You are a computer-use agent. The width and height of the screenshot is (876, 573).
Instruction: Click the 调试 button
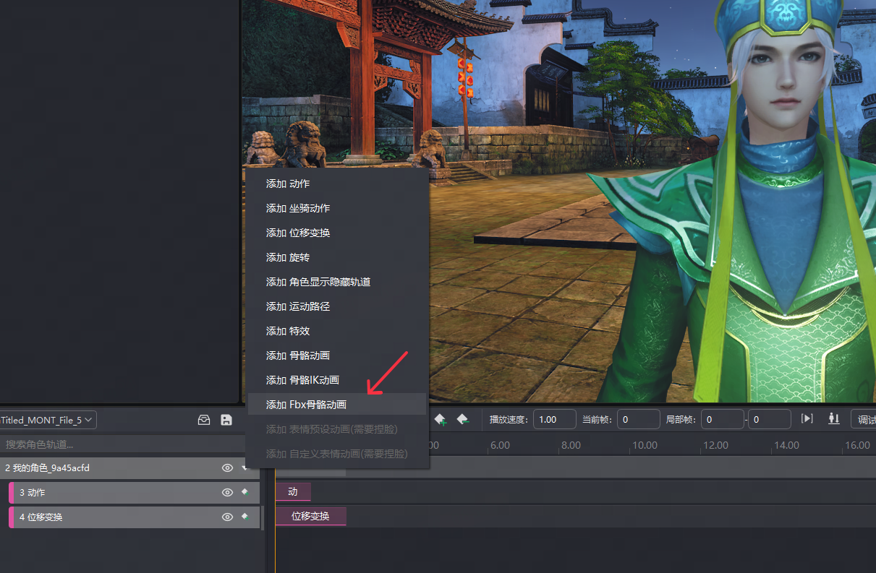(864, 420)
